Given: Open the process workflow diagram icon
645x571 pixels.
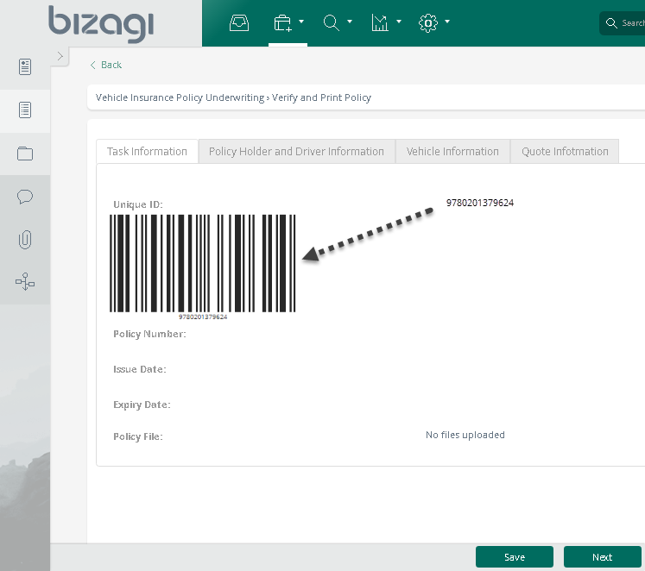Looking at the screenshot, I should click(25, 282).
